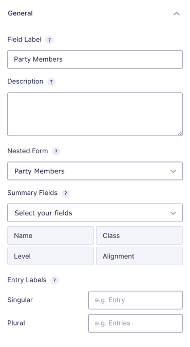
Task: Click the Nested Form dropdown arrow icon
Action: click(173, 171)
